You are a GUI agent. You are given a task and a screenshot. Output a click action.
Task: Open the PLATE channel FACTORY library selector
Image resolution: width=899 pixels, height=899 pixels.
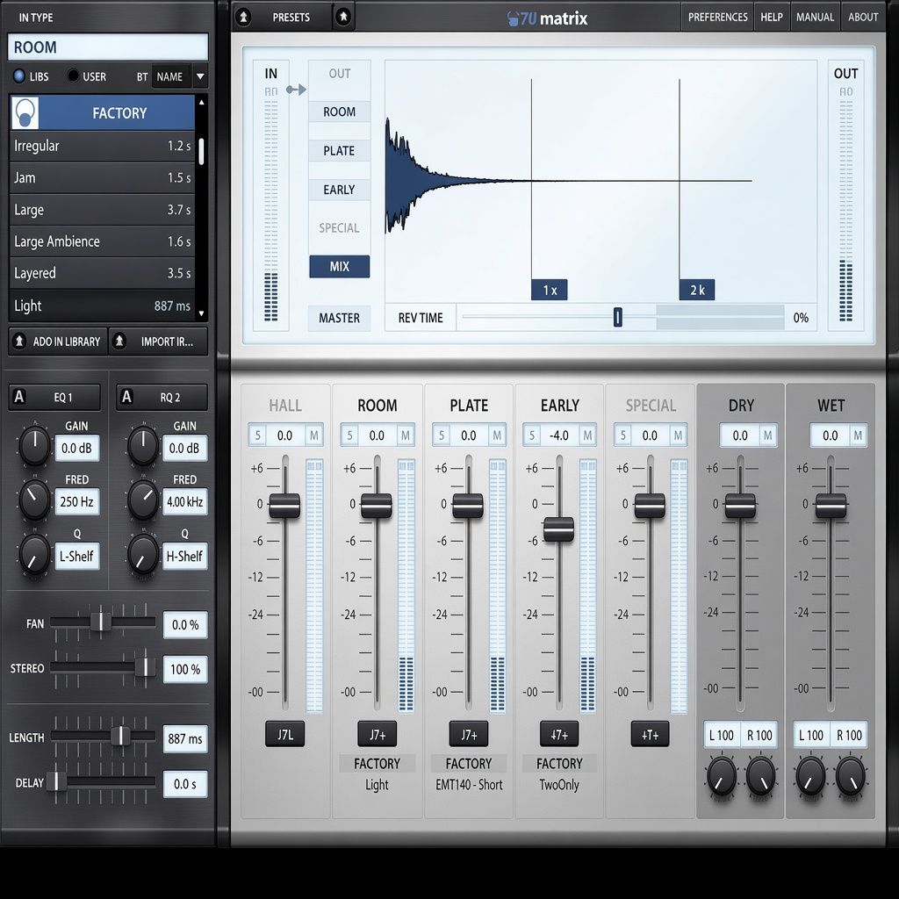469,763
